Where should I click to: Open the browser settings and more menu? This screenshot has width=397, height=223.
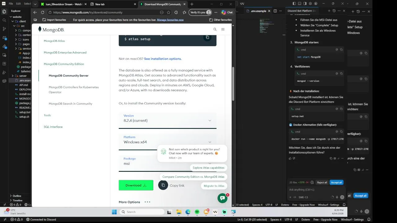point(216,12)
